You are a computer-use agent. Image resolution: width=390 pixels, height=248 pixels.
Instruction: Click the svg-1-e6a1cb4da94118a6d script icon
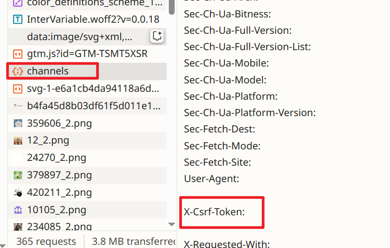coord(17,89)
